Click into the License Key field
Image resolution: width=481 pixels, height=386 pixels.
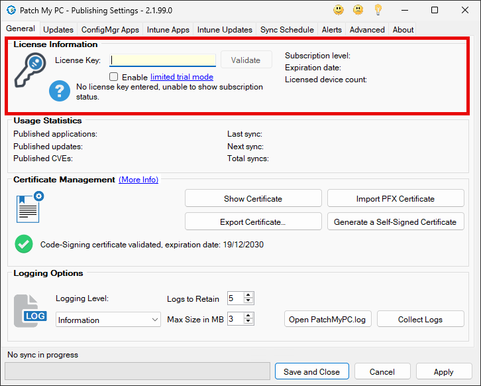click(x=162, y=60)
